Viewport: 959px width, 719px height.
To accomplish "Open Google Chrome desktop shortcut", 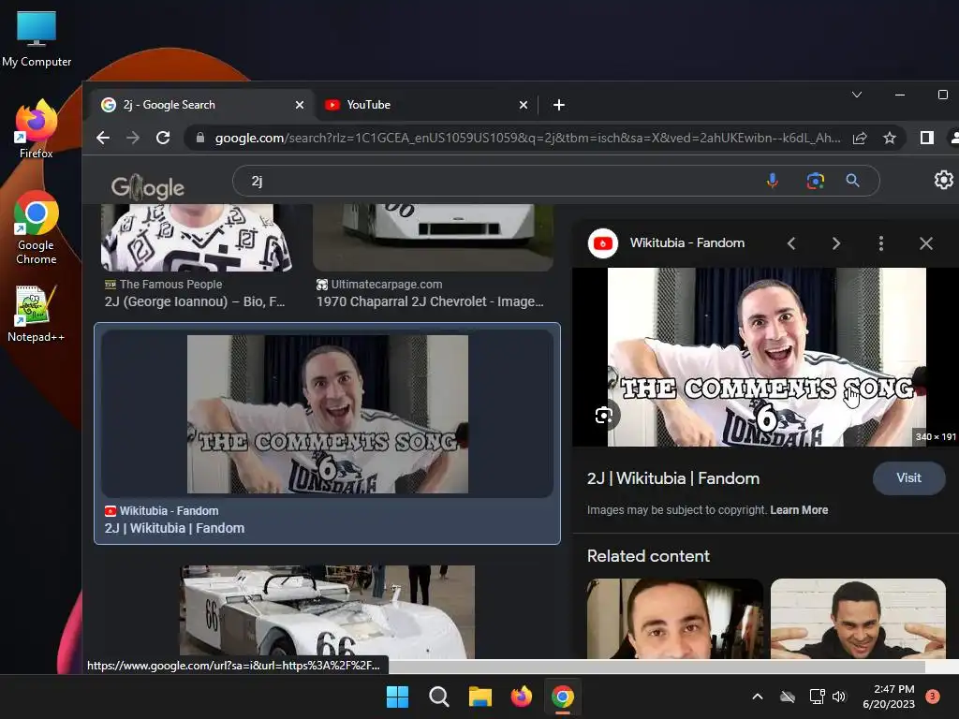I will [37, 227].
